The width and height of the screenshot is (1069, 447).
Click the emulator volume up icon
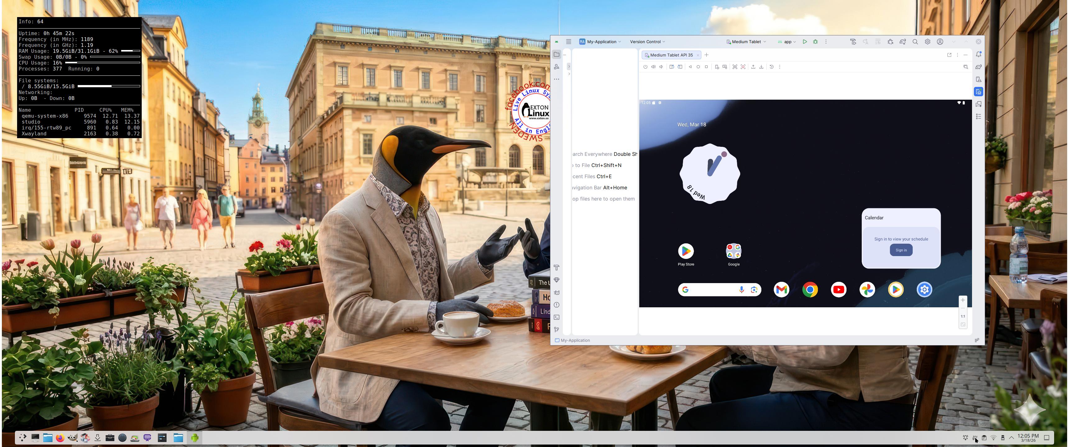[x=653, y=67]
